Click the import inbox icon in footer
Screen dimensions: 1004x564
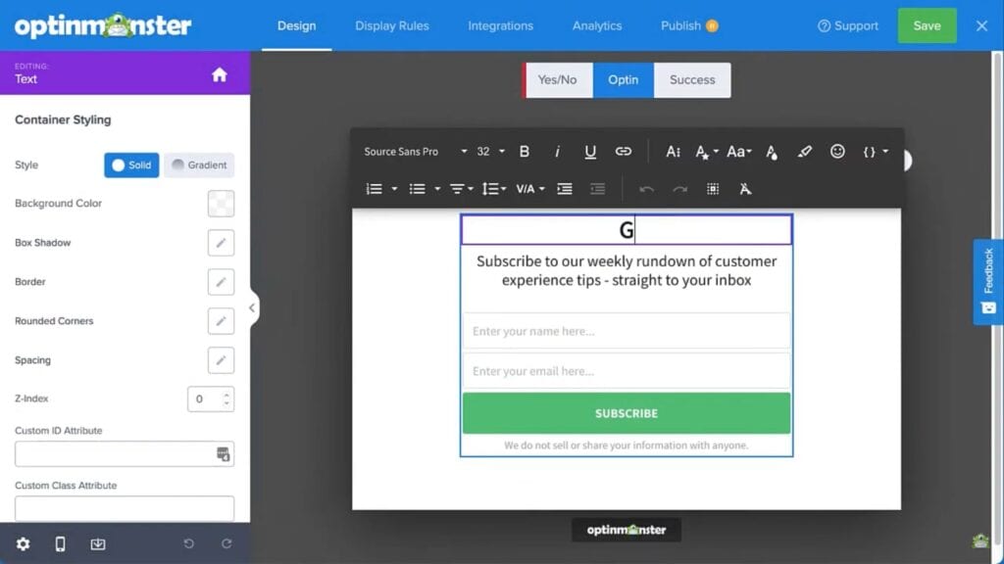point(98,543)
